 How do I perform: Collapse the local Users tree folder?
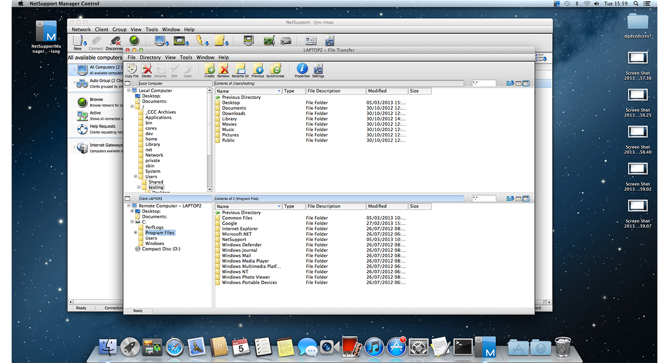[136, 177]
